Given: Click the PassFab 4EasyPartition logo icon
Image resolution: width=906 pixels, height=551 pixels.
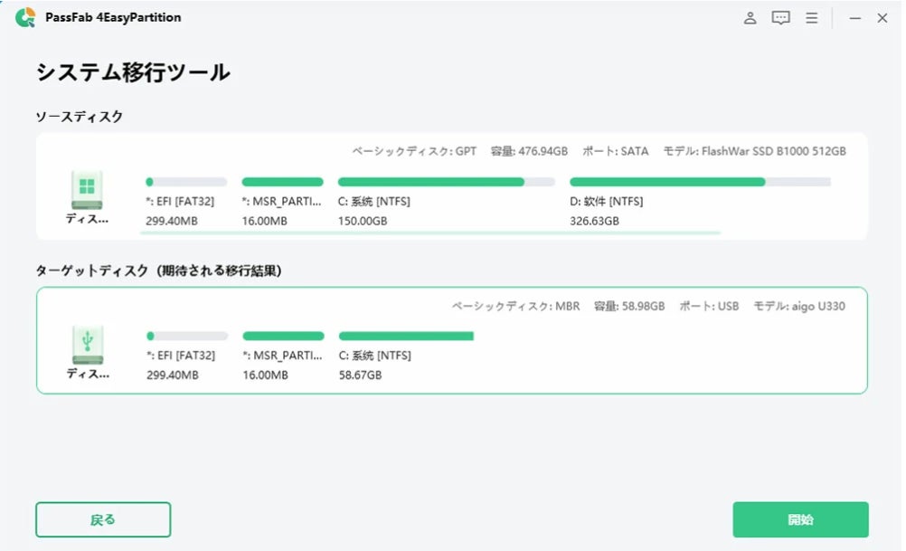Looking at the screenshot, I should 24,17.
